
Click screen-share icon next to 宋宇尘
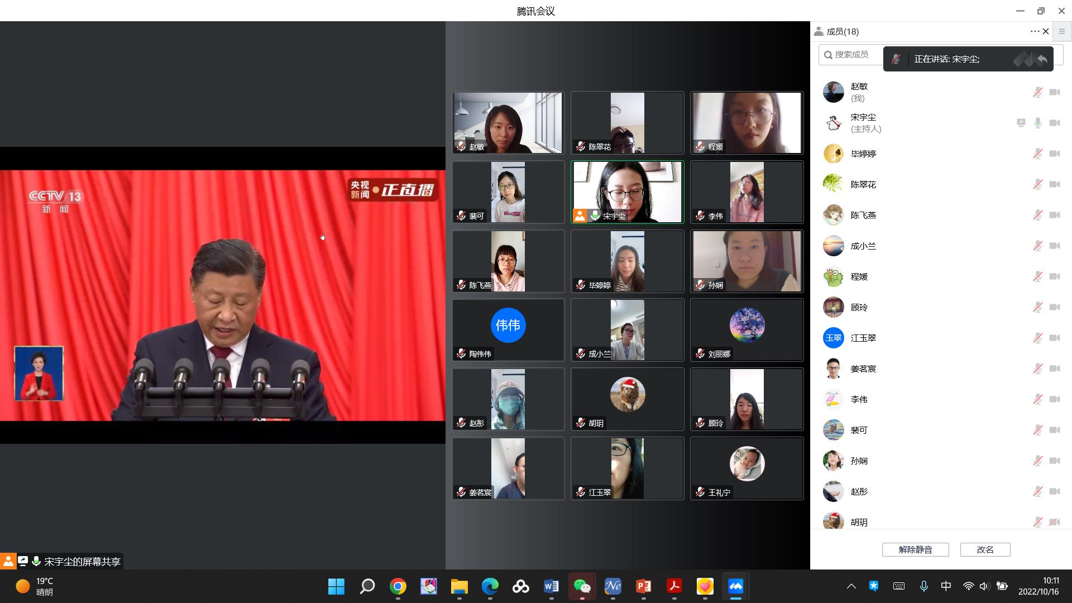(1021, 123)
